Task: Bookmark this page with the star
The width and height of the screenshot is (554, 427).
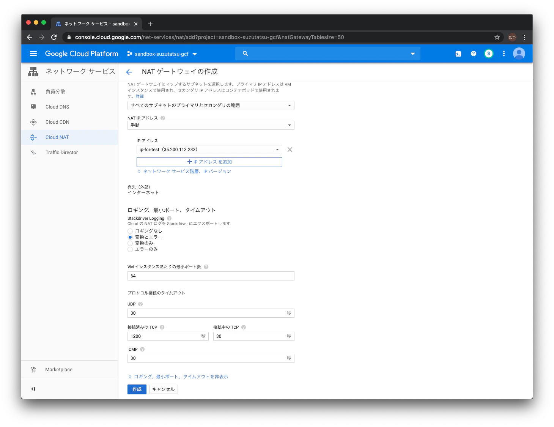Action: [497, 37]
